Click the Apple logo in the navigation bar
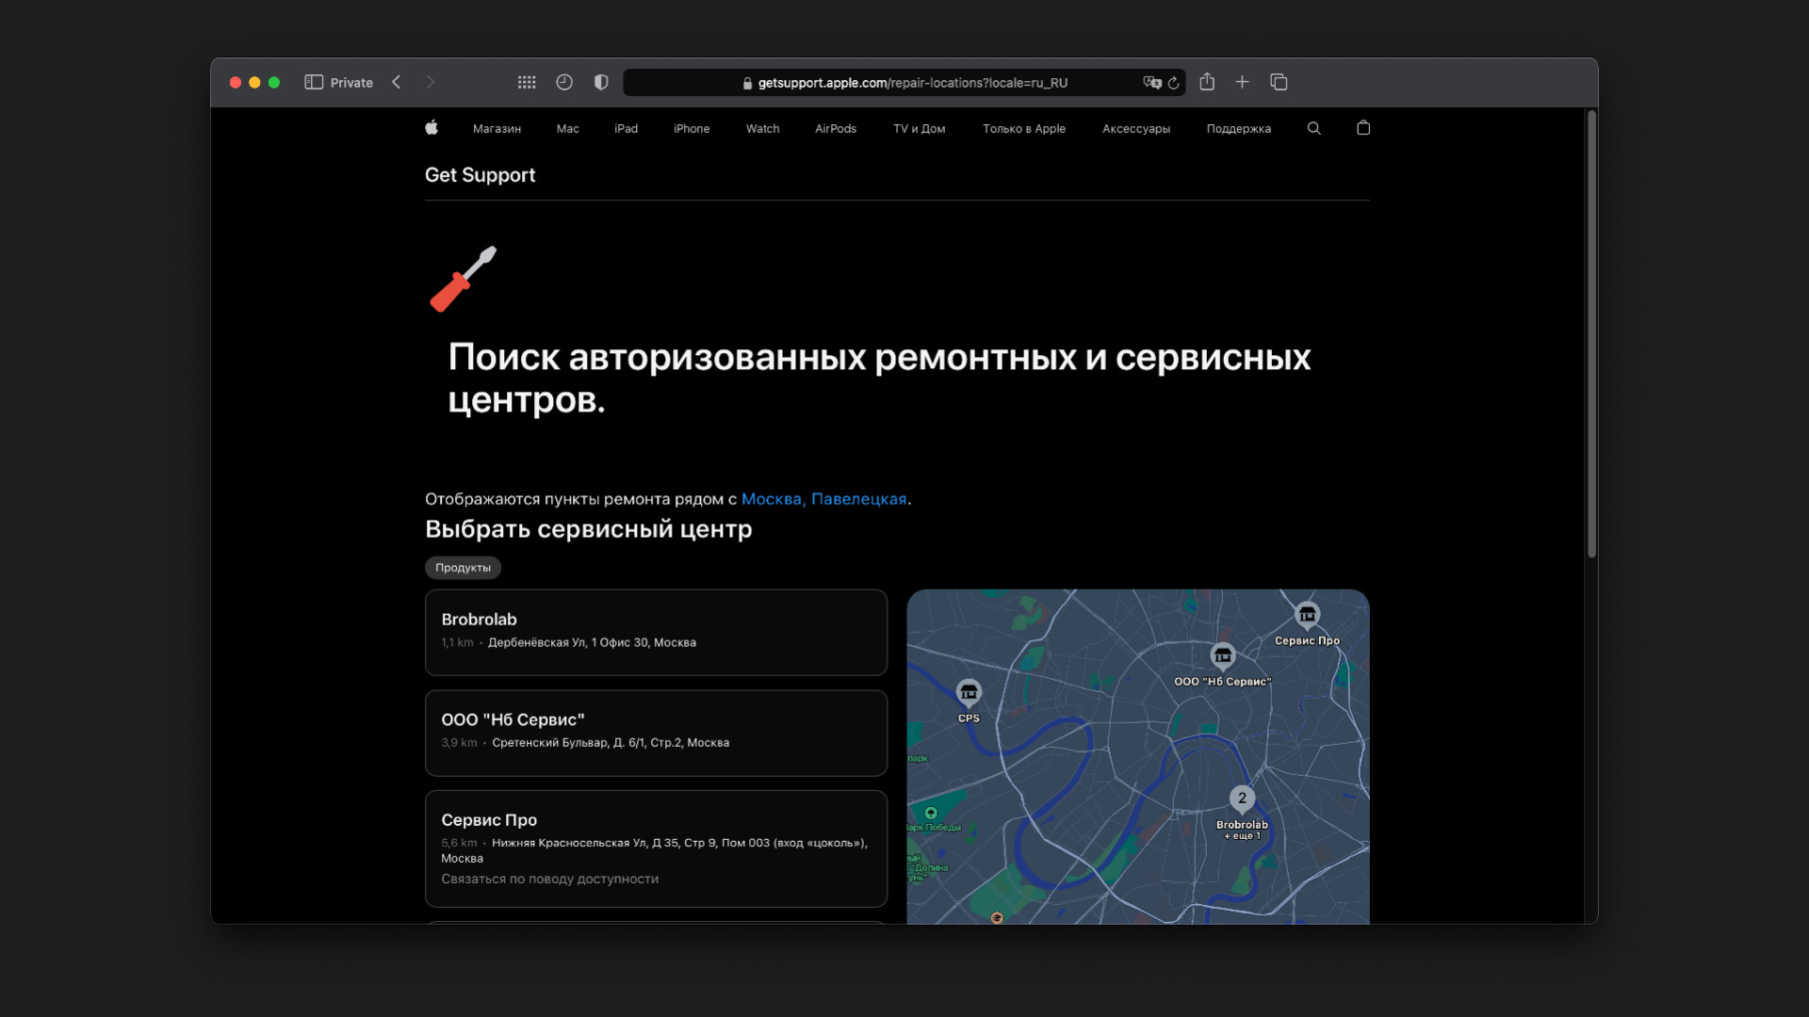This screenshot has height=1017, width=1809. (x=432, y=128)
